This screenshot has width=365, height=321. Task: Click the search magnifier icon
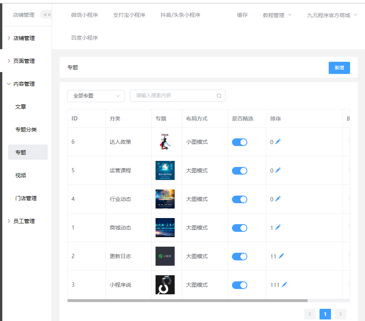coord(219,96)
